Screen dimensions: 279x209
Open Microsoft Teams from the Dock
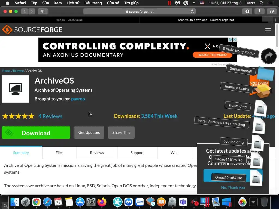click(183, 202)
